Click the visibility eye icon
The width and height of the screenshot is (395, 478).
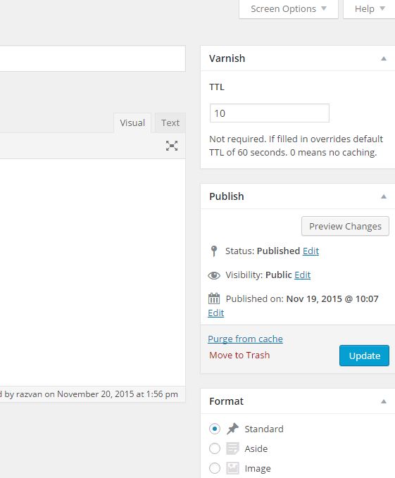(214, 275)
